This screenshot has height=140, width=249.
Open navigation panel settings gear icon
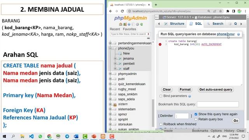tap(137, 24)
